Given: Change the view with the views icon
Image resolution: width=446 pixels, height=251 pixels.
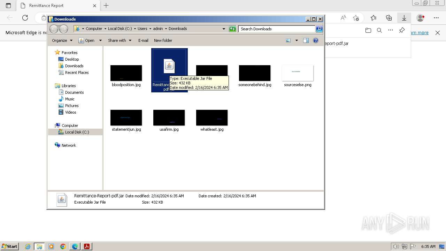Looking at the screenshot, I should [288, 40].
